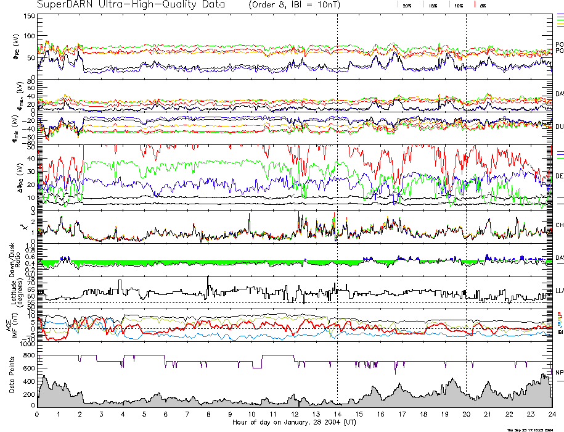564x432 pixels.
Task: Click the hour 24 tick label on x-axis
Action: [551, 415]
